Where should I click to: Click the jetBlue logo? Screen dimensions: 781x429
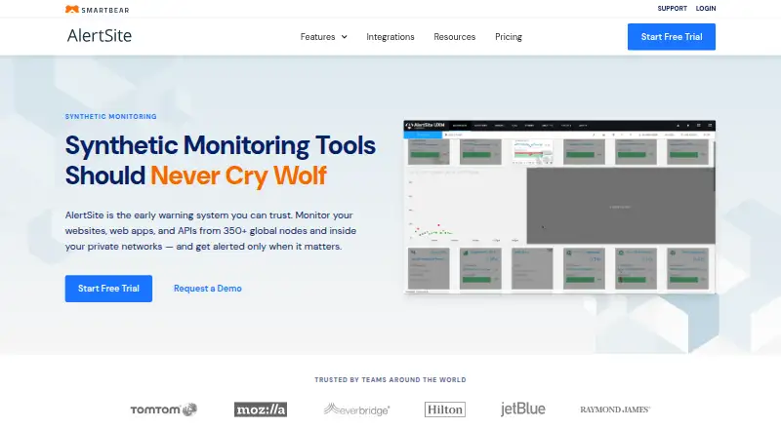pos(522,409)
